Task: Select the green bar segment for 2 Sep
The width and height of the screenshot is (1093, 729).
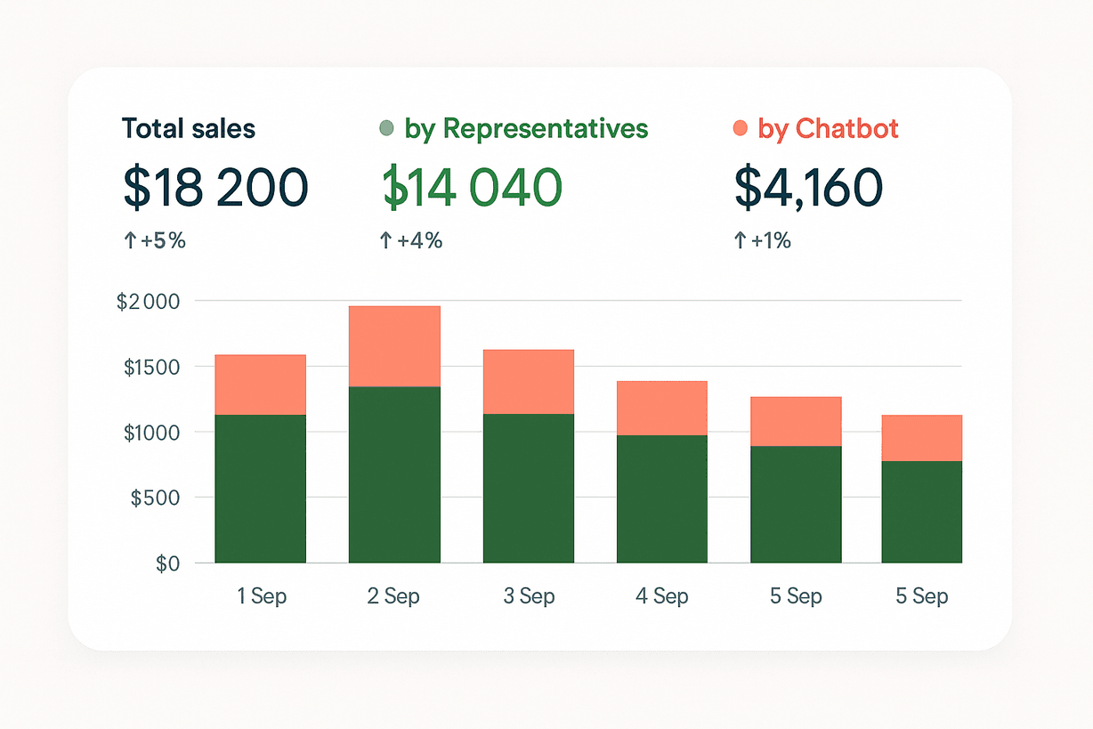Action: (394, 474)
